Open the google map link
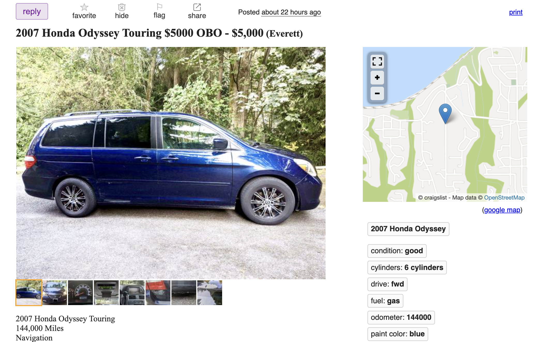557x342 pixels. point(502,210)
